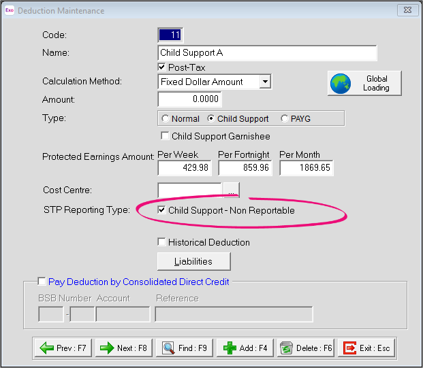Click the Exo icon in title bar
Image resolution: width=423 pixels, height=368 pixels.
click(x=9, y=10)
